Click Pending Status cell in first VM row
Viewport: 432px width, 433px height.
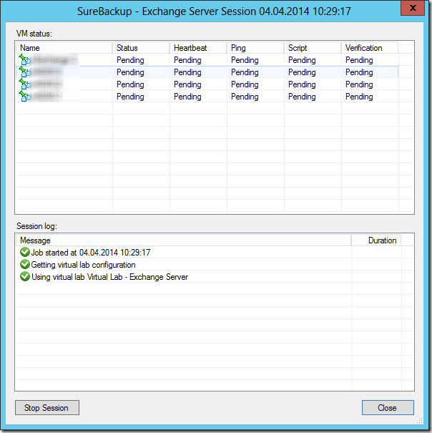[x=130, y=60]
